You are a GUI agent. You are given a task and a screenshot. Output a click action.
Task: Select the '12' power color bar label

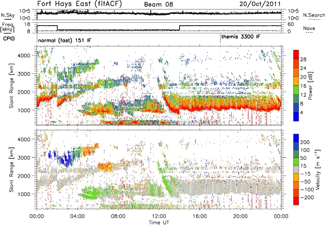[303, 95]
